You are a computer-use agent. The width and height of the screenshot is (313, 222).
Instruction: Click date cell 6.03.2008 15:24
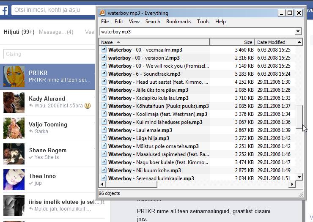[274, 74]
